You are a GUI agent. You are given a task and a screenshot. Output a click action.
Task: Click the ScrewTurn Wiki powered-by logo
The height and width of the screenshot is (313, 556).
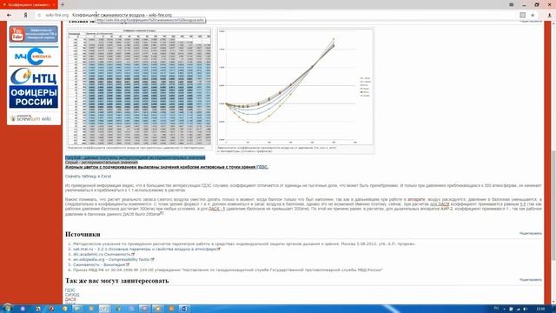[30, 118]
